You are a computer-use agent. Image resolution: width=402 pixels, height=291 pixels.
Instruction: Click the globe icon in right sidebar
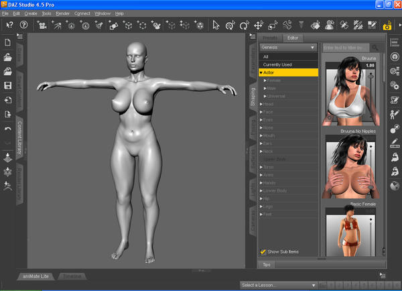(x=394, y=186)
